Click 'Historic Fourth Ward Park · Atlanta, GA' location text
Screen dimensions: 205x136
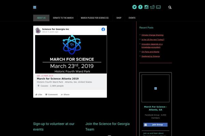(64, 82)
